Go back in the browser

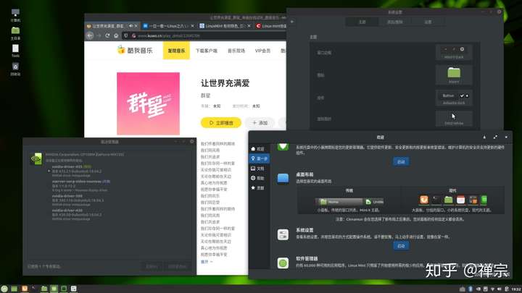(x=90, y=35)
